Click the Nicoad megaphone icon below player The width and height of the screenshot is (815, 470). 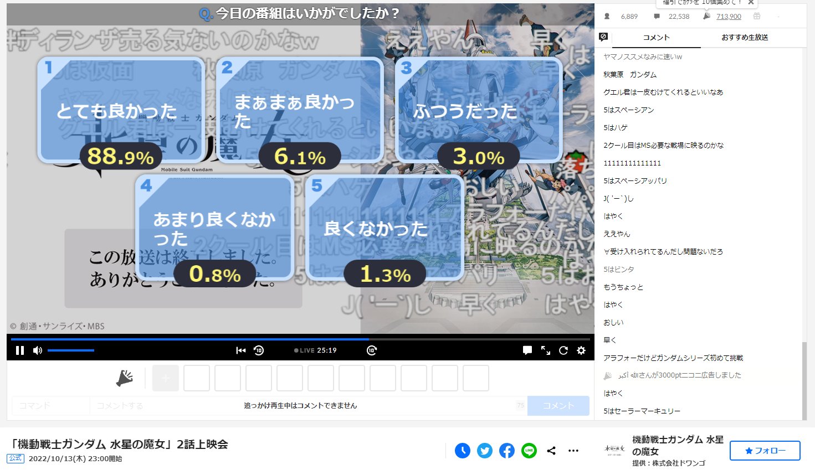[125, 378]
